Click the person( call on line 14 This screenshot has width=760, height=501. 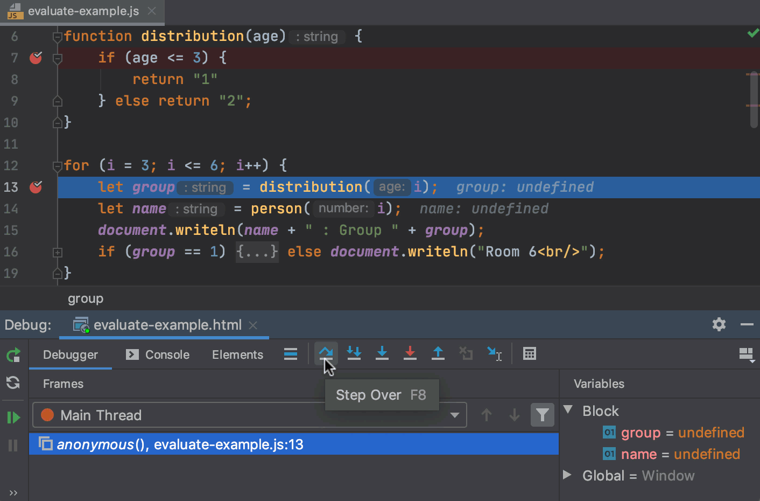tap(280, 208)
